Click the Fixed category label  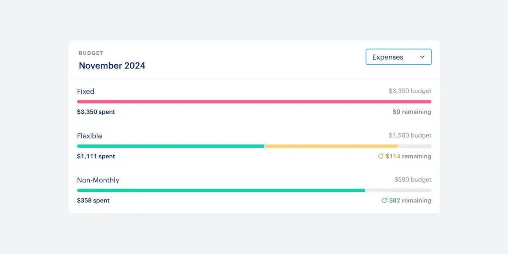[x=86, y=91]
